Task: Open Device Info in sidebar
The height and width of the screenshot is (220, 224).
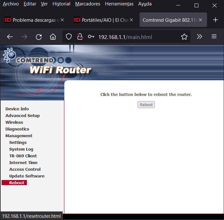Action: (x=17, y=109)
